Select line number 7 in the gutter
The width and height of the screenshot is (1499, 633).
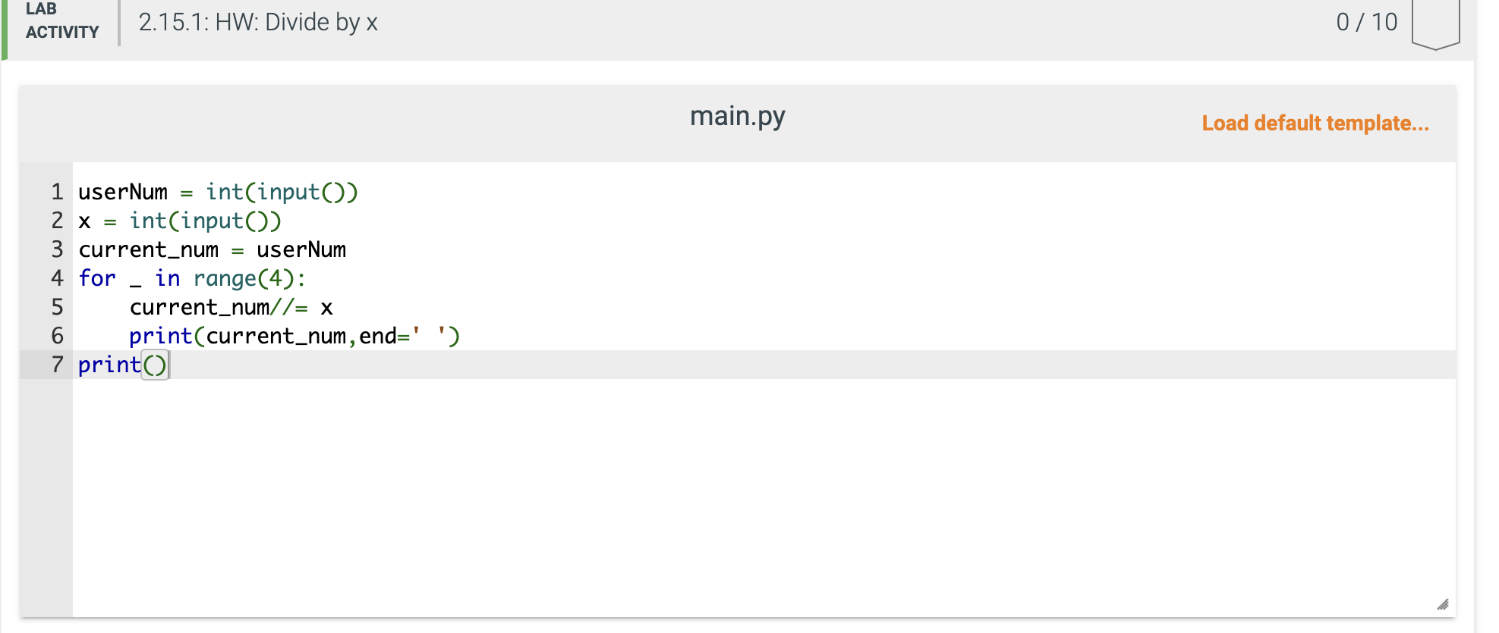pos(57,365)
